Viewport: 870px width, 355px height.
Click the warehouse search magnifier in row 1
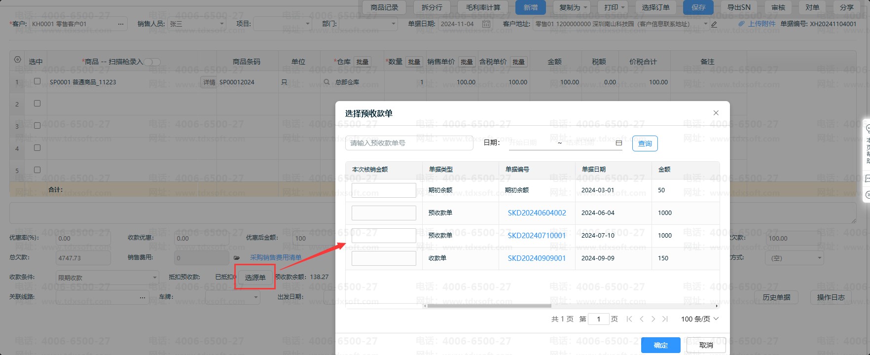tap(326, 82)
